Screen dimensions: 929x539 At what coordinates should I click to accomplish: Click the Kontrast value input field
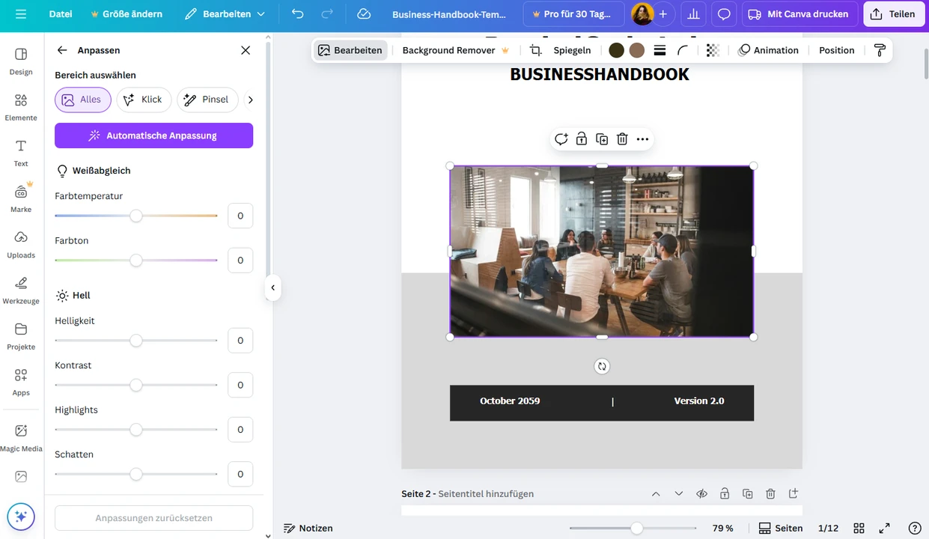240,385
